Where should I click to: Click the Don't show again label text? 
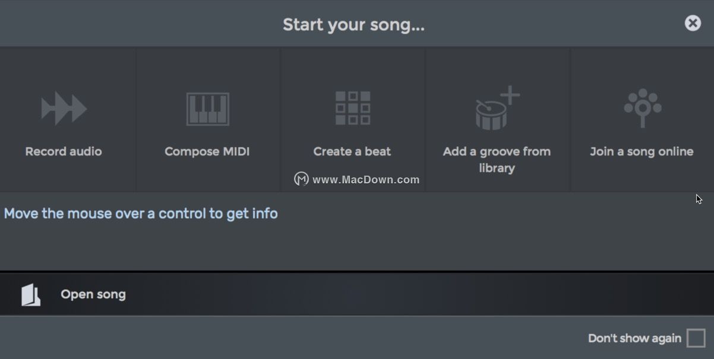pos(634,338)
